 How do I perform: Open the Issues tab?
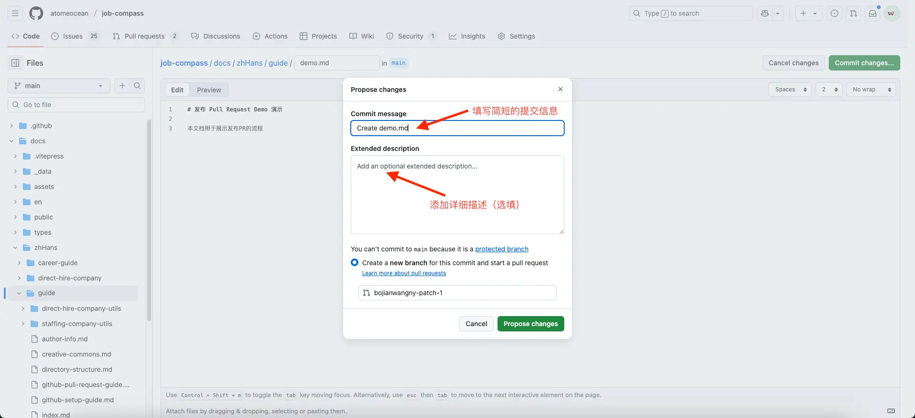[75, 36]
